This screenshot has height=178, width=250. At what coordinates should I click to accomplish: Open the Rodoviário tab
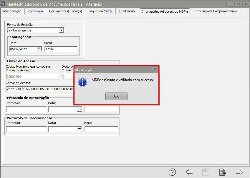click(35, 11)
